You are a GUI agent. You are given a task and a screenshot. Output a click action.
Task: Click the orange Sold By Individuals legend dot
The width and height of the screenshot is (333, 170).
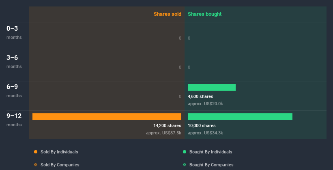[x=36, y=152]
